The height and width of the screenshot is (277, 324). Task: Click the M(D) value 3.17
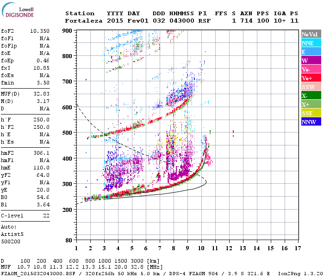(43, 102)
